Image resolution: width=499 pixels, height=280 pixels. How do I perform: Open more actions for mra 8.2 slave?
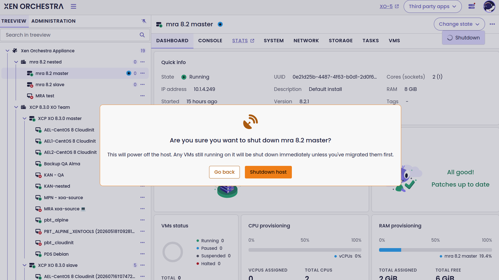point(143,84)
